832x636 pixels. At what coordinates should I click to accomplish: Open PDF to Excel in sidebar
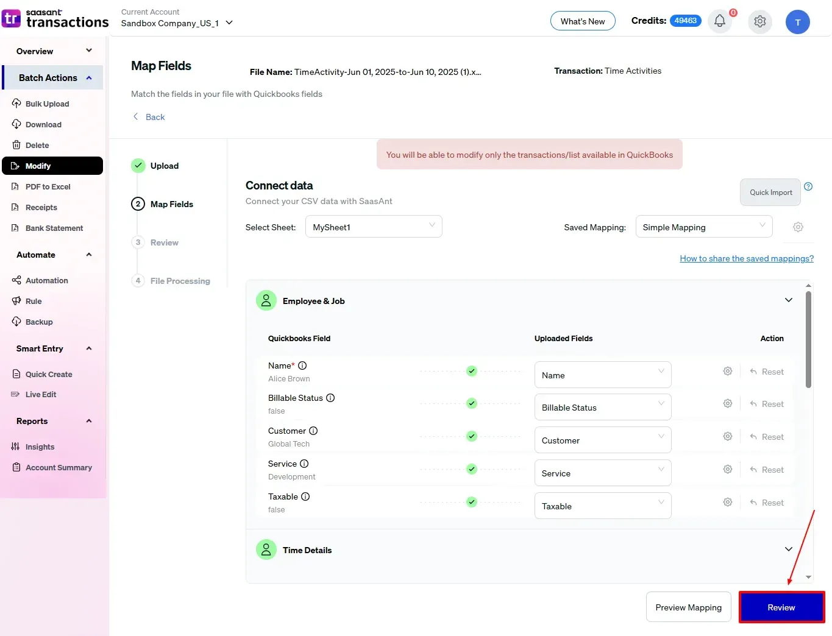(x=52, y=186)
